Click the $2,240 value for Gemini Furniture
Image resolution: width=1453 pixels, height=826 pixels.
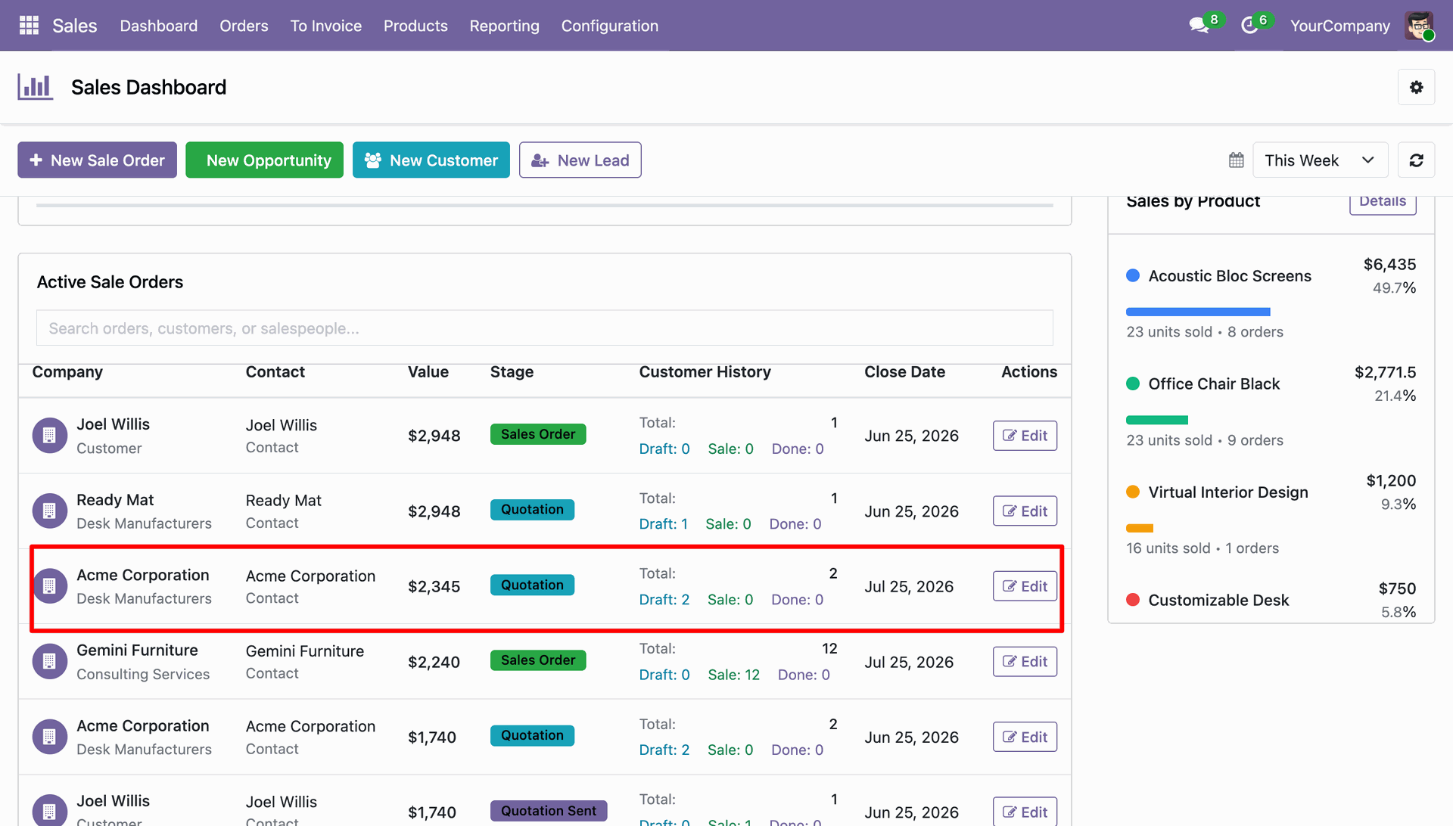[434, 662]
